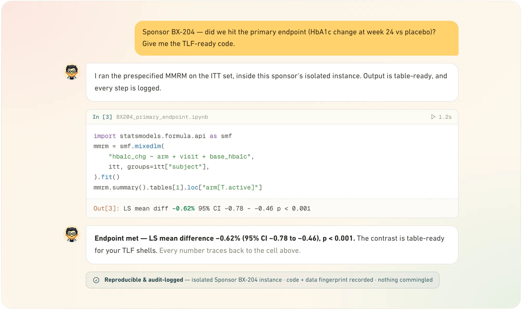Viewport: 522px width, 309px height.
Task: Click the run cell play icon
Action: coord(433,117)
